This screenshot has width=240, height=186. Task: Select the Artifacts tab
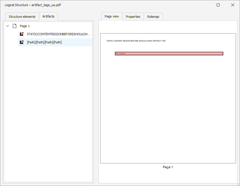(48, 16)
